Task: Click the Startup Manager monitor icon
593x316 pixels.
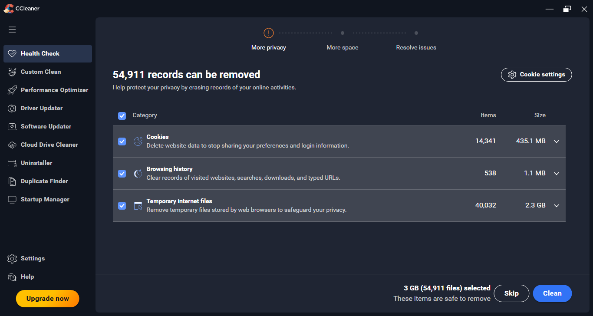Action: click(x=12, y=200)
